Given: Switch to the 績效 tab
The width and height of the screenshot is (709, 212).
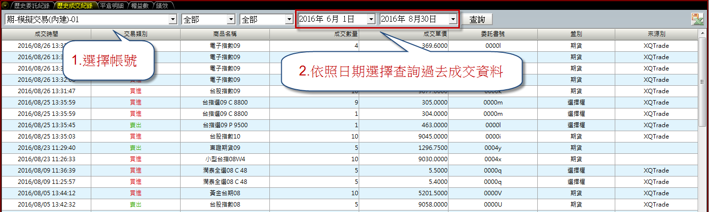Looking at the screenshot, I should 161,5.
